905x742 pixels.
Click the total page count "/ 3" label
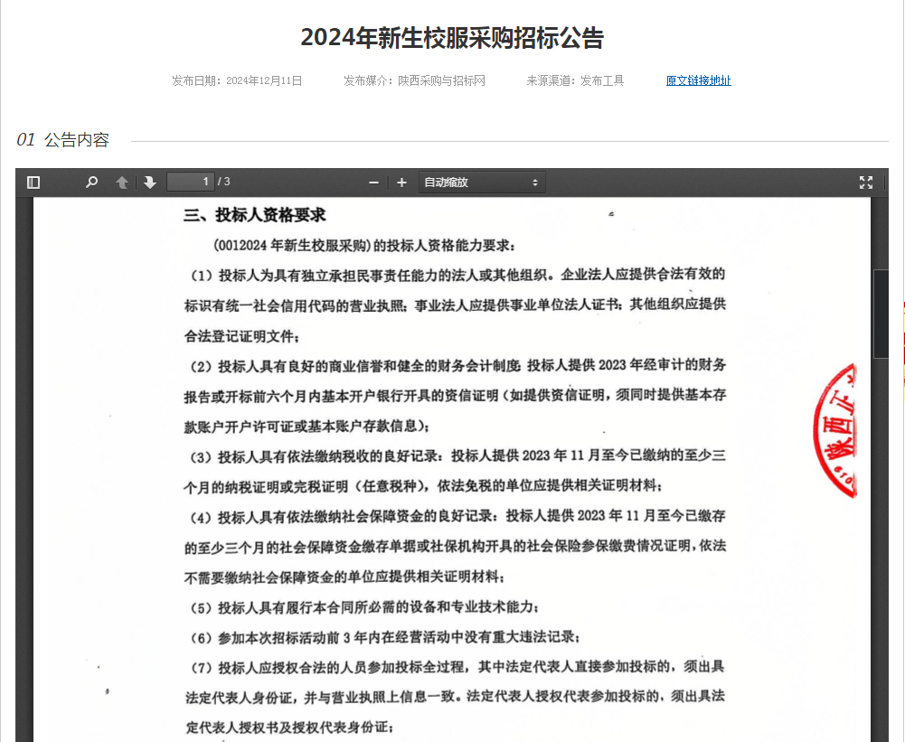pyautogui.click(x=223, y=182)
